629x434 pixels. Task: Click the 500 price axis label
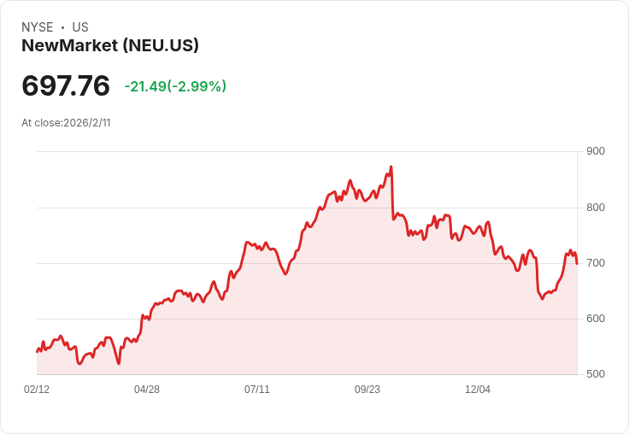[596, 374]
